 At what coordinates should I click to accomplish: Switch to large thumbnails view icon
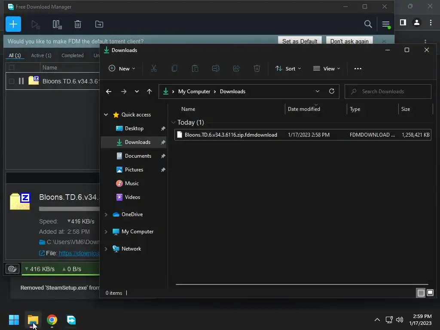coord(430,293)
